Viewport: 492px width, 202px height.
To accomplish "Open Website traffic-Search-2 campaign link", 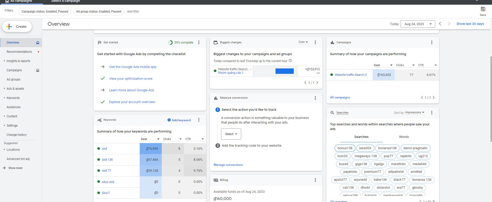I will pyautogui.click(x=351, y=75).
